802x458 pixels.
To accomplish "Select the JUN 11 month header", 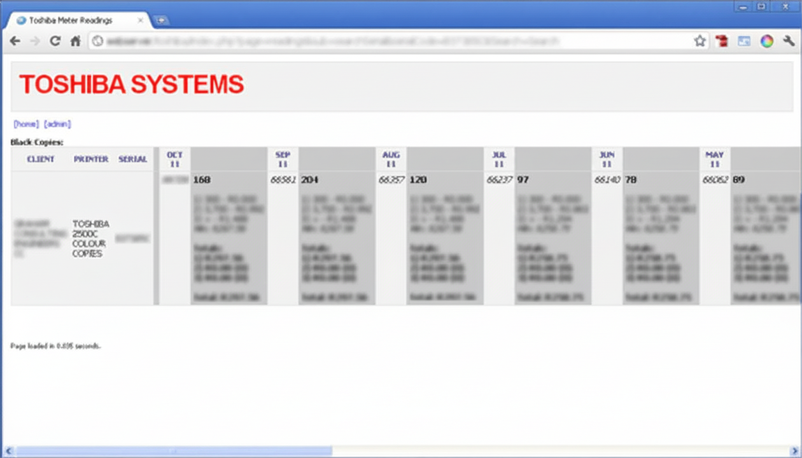I will 607,159.
